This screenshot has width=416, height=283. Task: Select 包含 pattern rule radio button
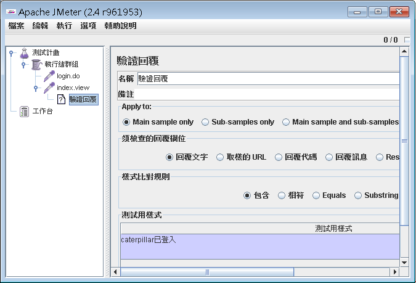[x=247, y=195]
